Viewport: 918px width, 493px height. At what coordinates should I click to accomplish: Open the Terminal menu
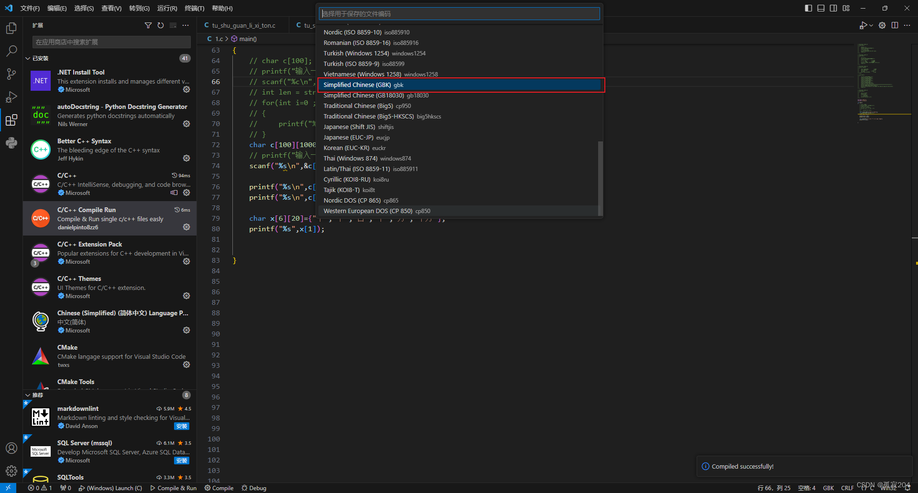tap(194, 8)
